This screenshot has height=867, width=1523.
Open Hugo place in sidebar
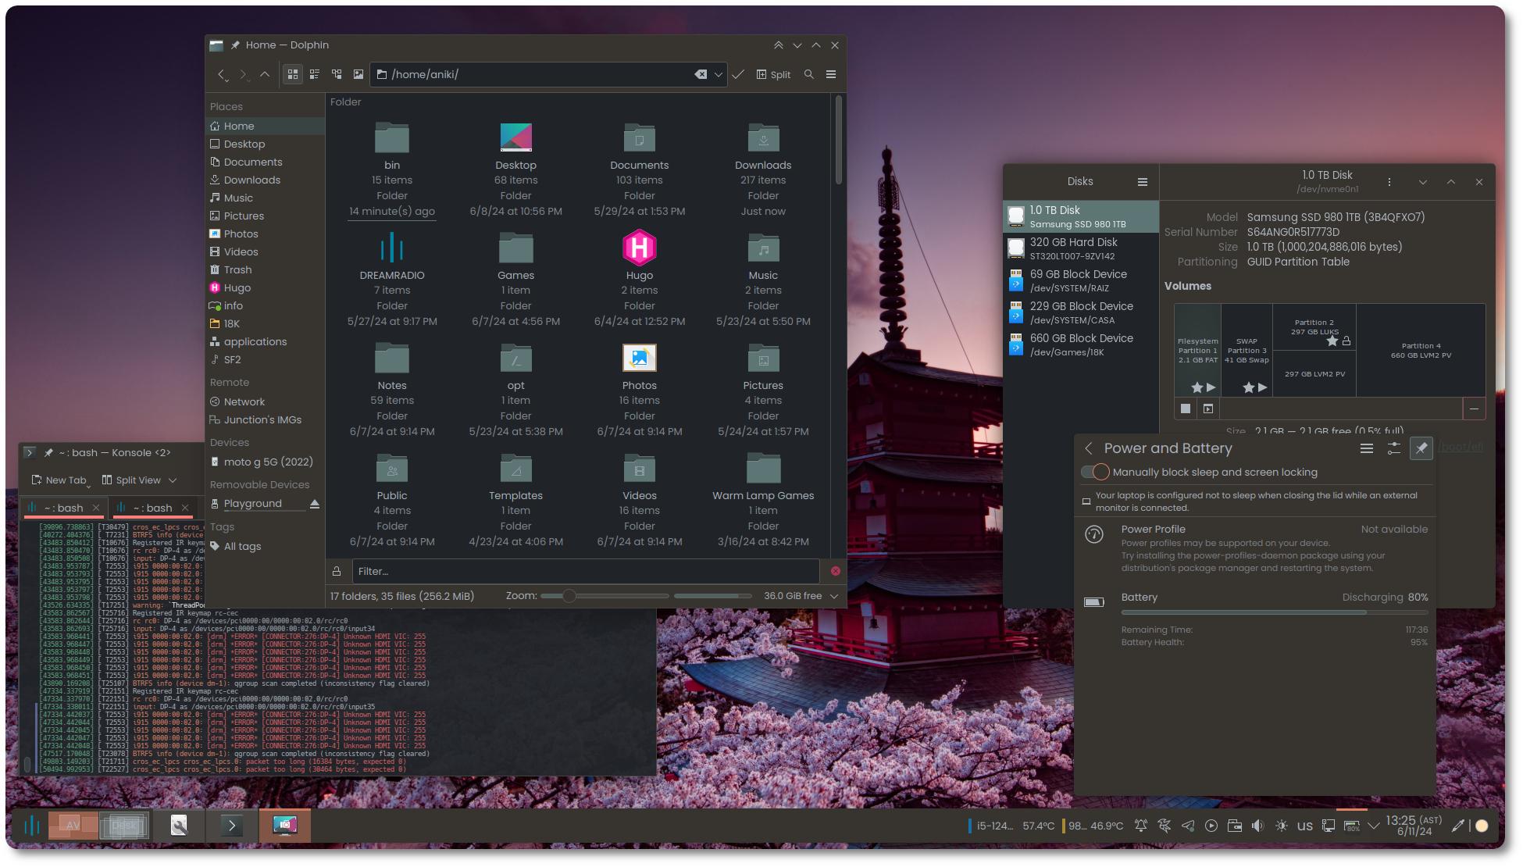pos(265,287)
